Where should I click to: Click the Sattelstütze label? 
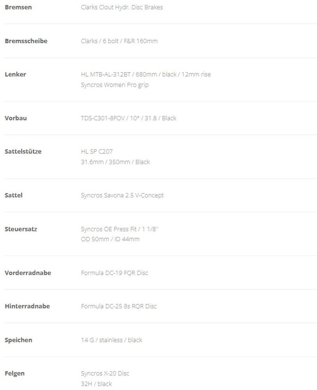pyautogui.click(x=23, y=152)
